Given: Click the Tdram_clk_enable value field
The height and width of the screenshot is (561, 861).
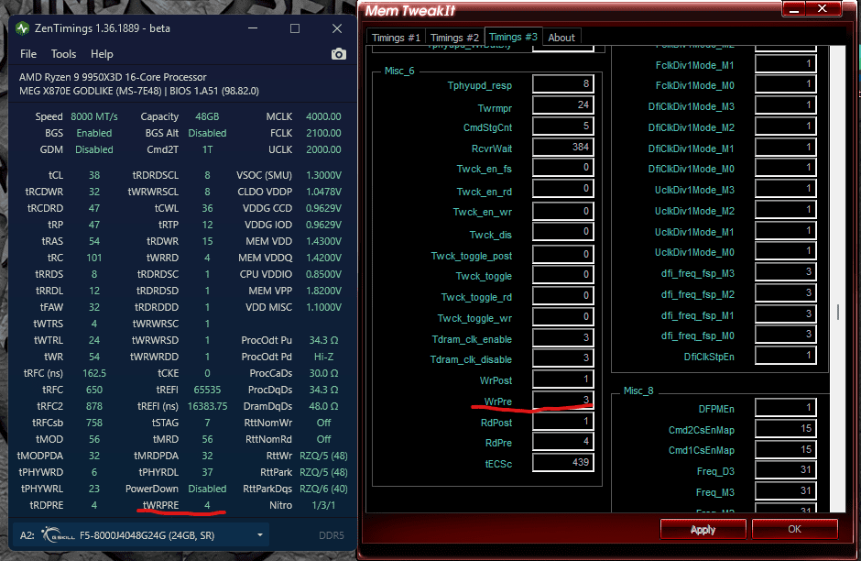Looking at the screenshot, I should coord(562,338).
